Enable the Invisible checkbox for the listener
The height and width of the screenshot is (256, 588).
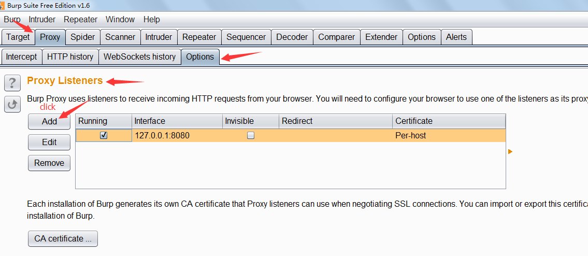(251, 135)
